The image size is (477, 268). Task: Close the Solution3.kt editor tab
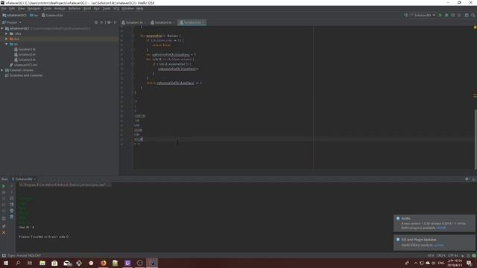203,22
